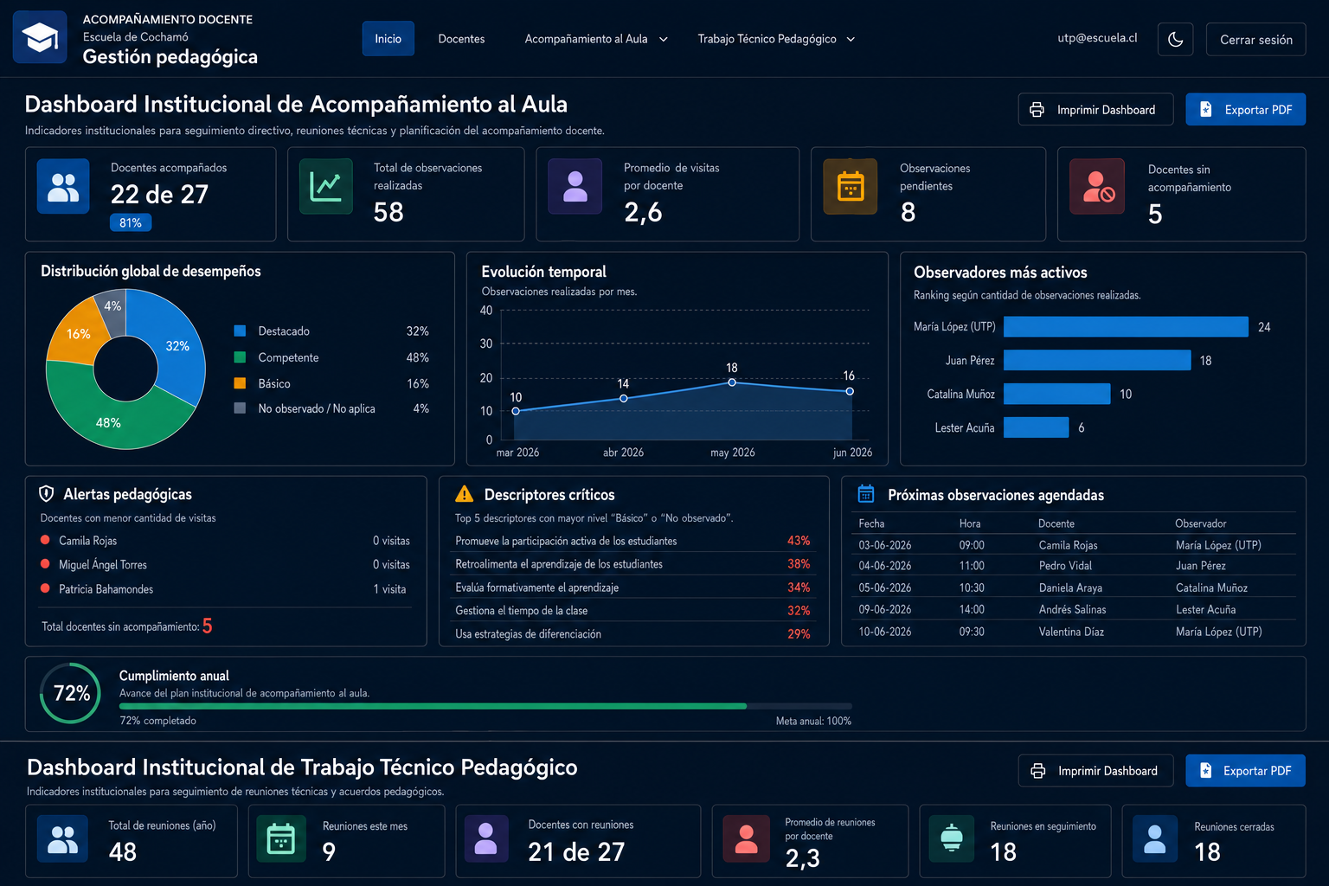The image size is (1329, 886).
Task: Click the Reuniones este mes calendar icon
Action: [281, 839]
